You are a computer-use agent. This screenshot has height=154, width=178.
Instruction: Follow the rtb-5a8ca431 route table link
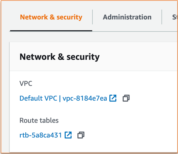pos(40,135)
